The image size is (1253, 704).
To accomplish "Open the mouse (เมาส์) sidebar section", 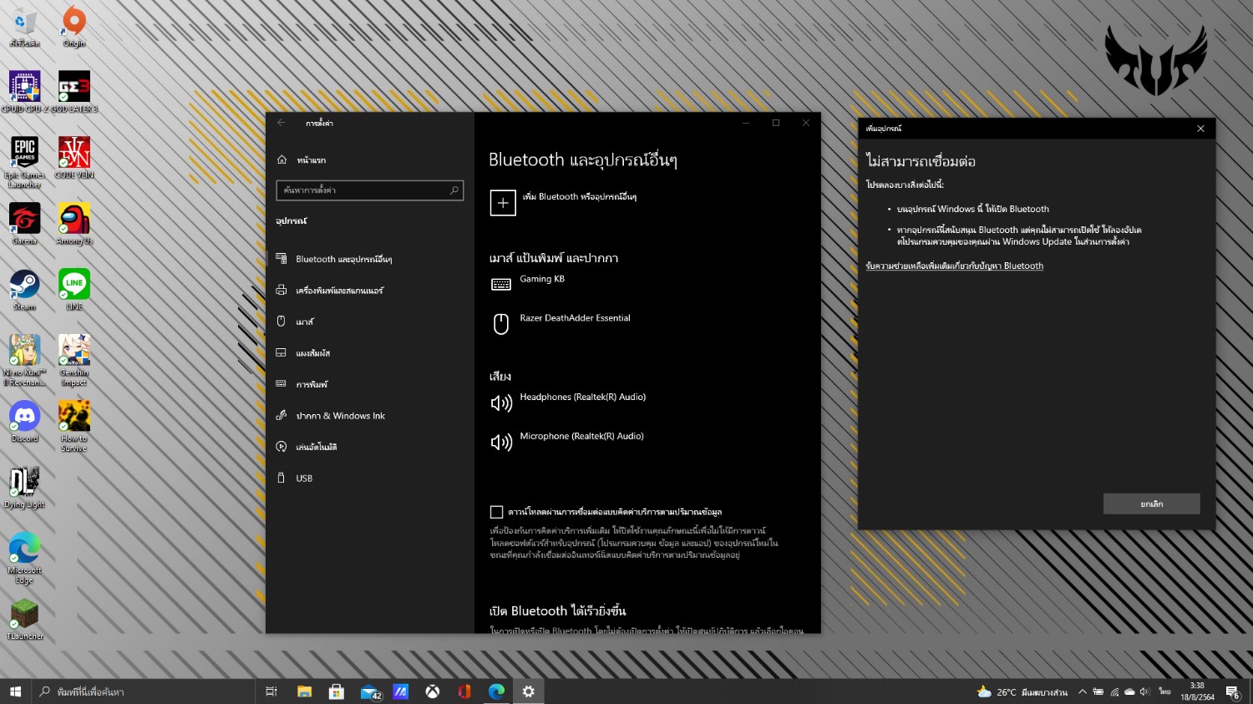I will 370,322.
